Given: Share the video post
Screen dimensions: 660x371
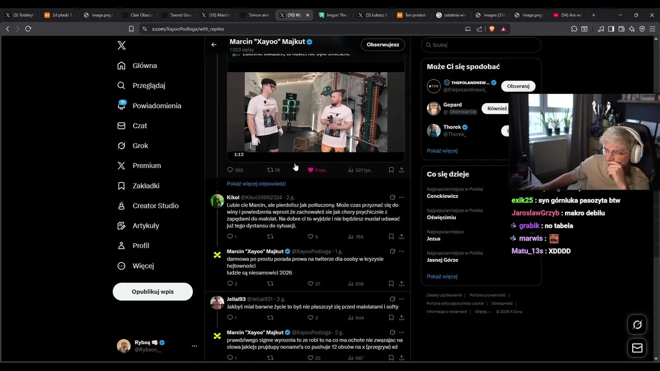Looking at the screenshot, I should 402,170.
